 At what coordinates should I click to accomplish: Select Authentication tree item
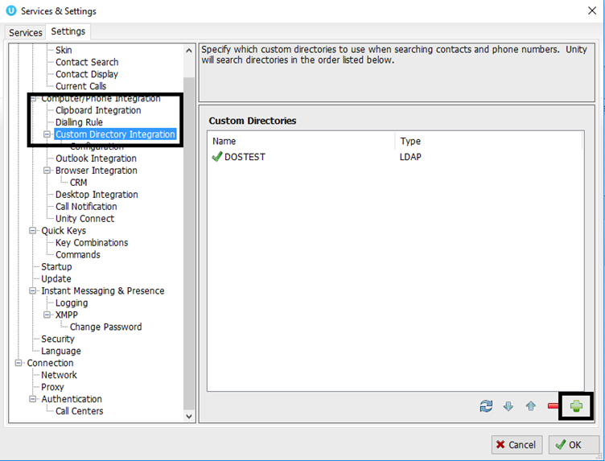72,399
